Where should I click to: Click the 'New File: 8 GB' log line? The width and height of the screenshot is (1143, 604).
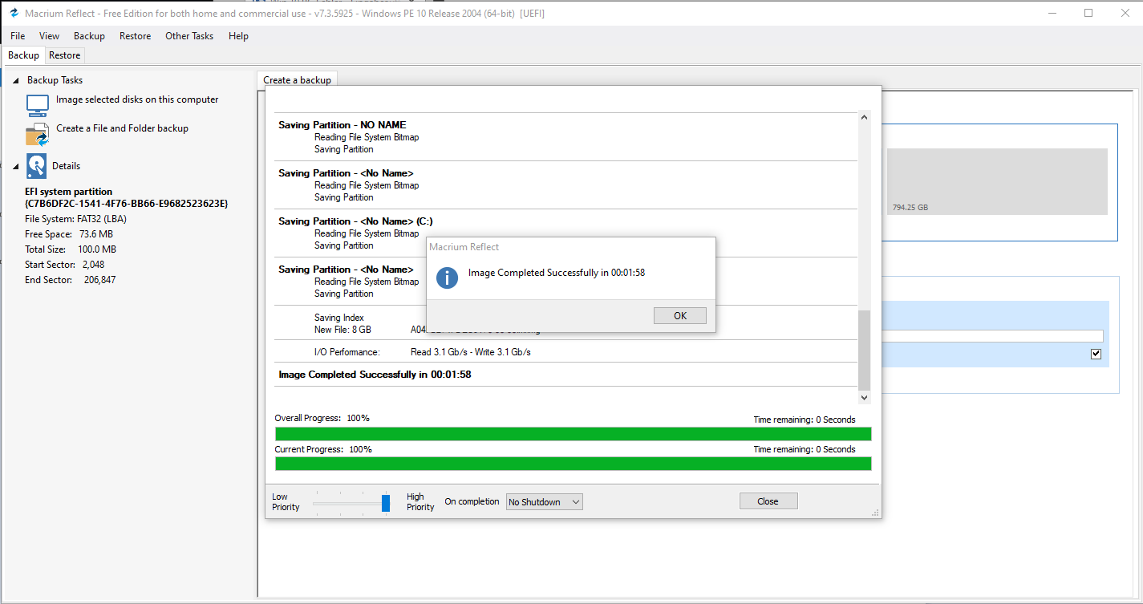[x=342, y=330]
